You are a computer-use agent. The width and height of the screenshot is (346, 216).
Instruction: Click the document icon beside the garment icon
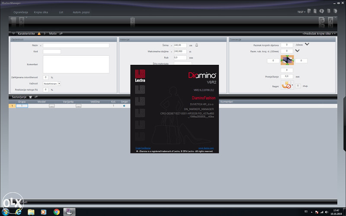(21, 20)
